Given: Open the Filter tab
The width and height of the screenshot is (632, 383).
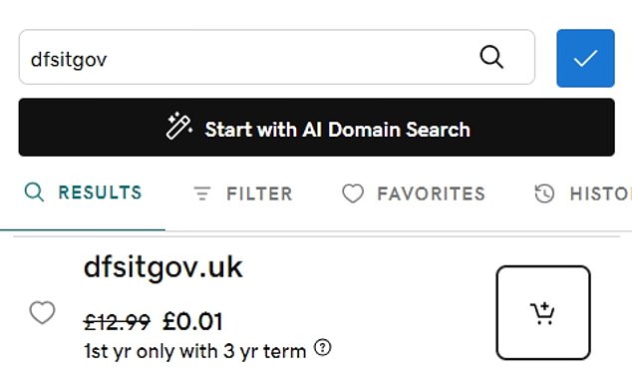Looking at the screenshot, I should point(243,193).
